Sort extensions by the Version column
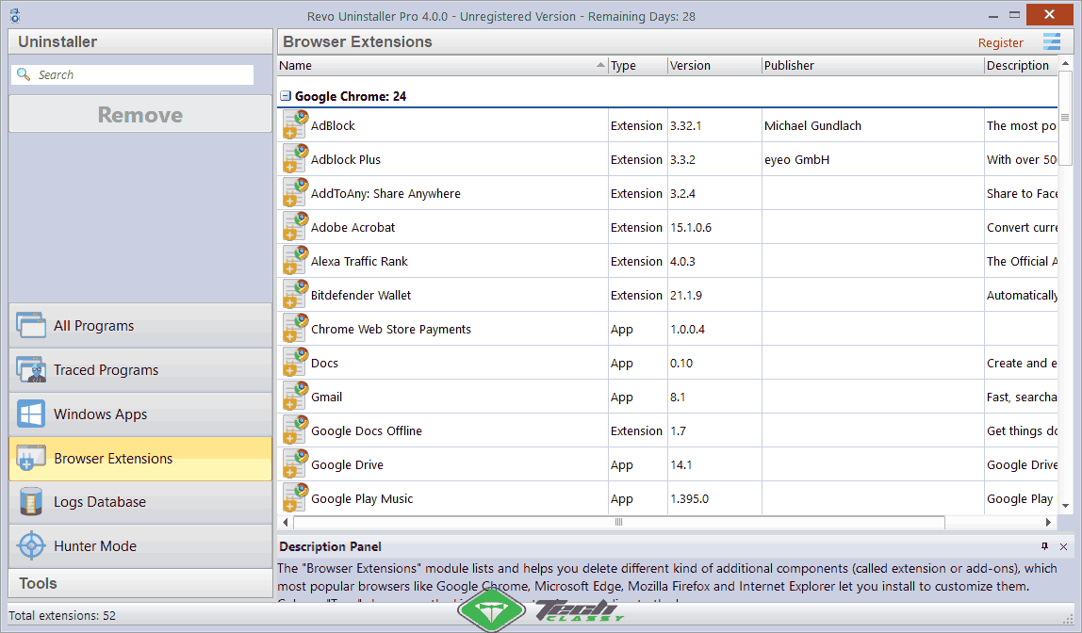Viewport: 1082px width, 633px height. tap(693, 65)
